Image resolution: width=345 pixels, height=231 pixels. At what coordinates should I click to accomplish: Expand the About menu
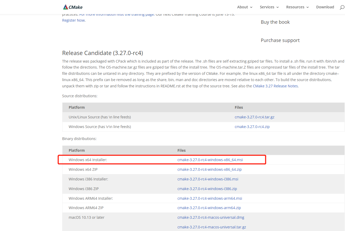pyautogui.click(x=245, y=7)
